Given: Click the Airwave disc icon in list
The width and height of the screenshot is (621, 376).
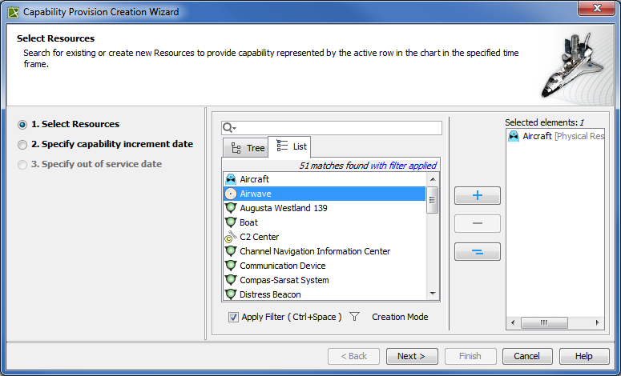Looking at the screenshot, I should click(x=231, y=194).
